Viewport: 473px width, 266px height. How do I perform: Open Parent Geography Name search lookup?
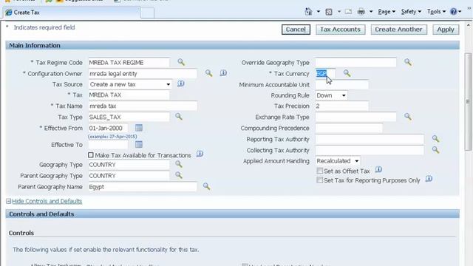(x=206, y=186)
